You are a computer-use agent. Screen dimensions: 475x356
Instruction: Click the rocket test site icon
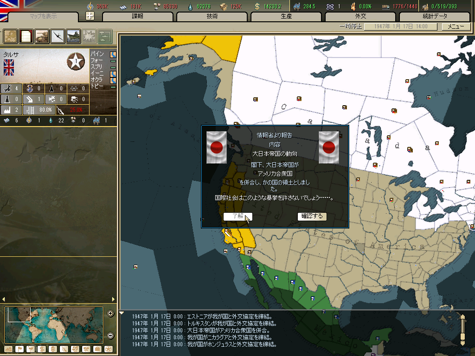coord(52,89)
